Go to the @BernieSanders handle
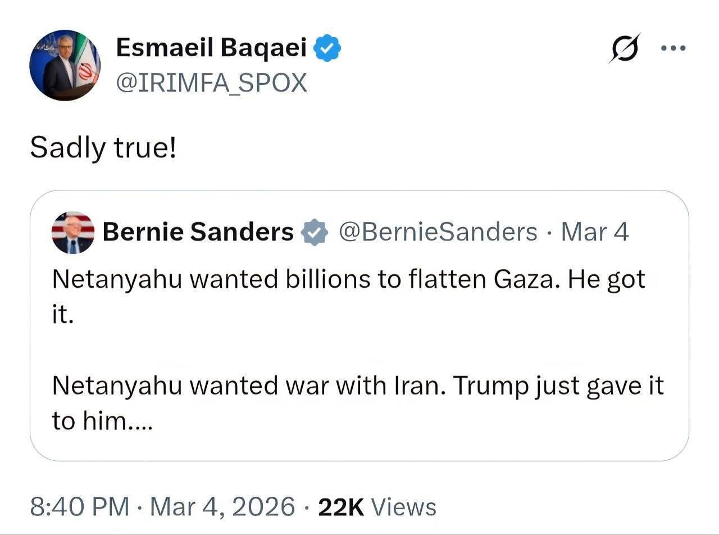719x535 pixels. [x=438, y=232]
